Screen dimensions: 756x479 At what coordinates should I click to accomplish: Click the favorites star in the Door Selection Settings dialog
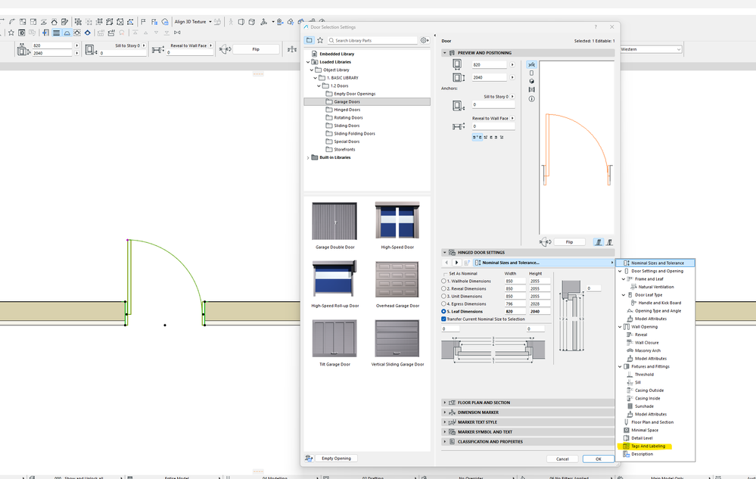(x=320, y=40)
